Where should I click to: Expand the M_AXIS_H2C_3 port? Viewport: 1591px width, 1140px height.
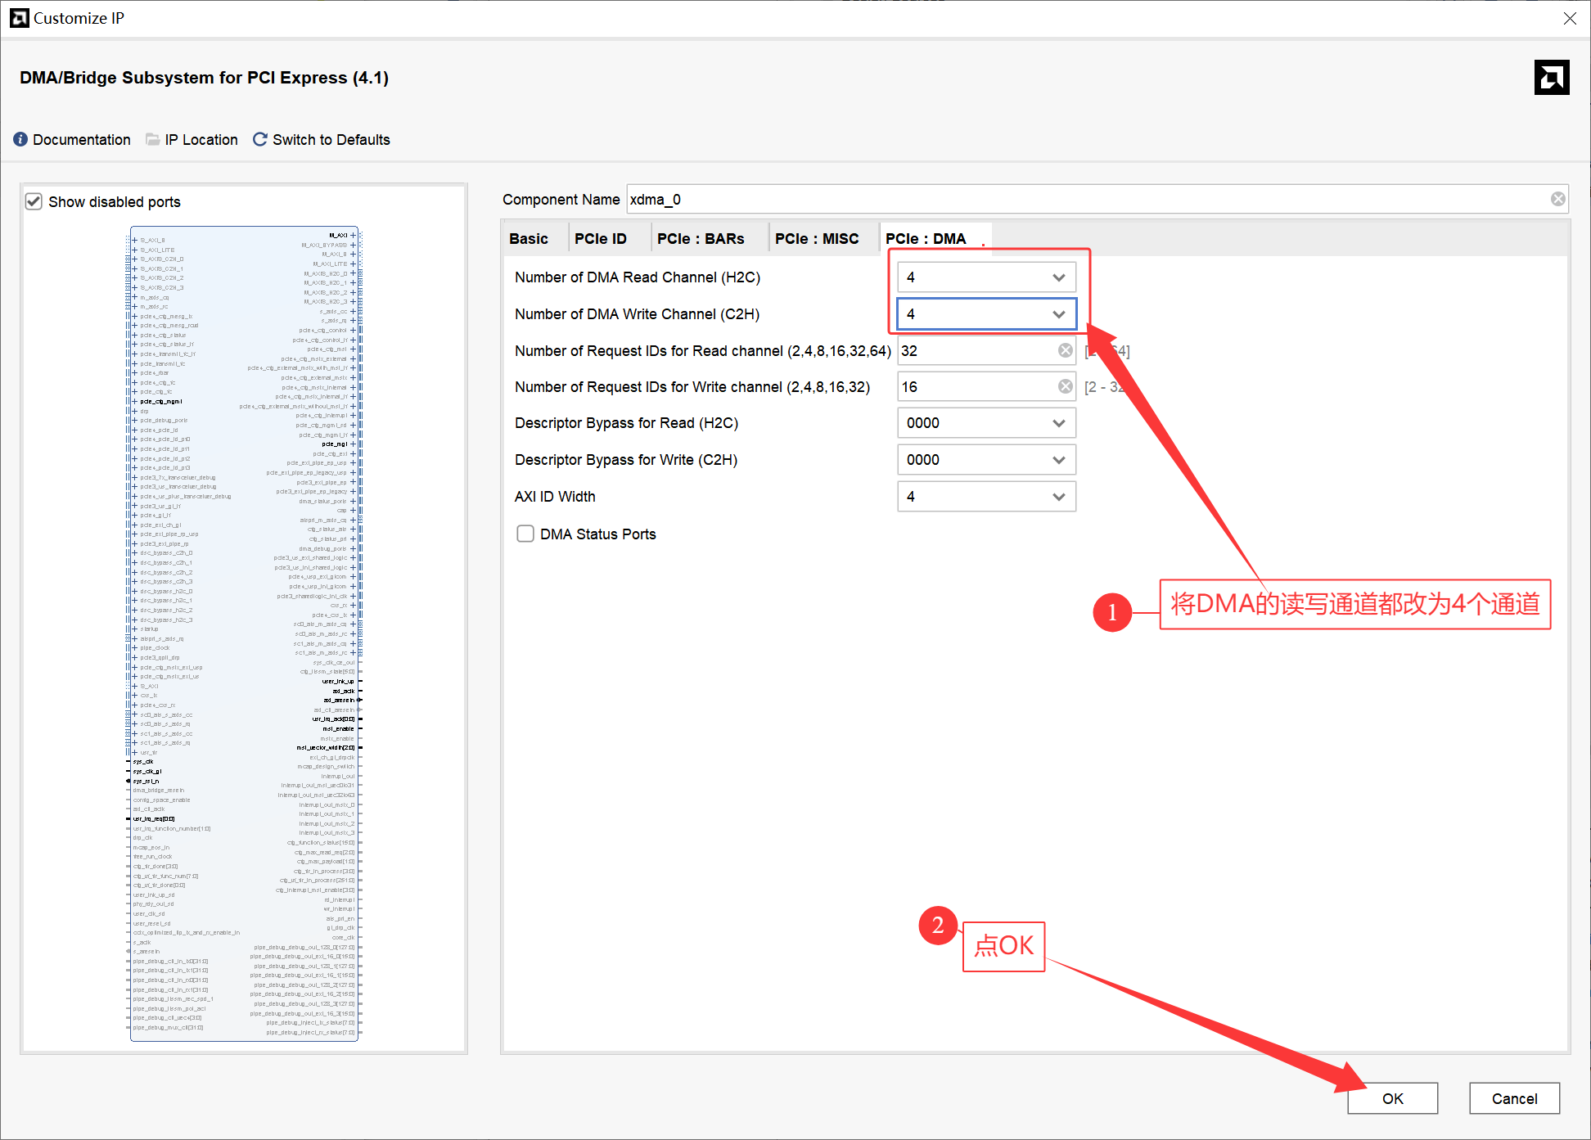(x=353, y=302)
